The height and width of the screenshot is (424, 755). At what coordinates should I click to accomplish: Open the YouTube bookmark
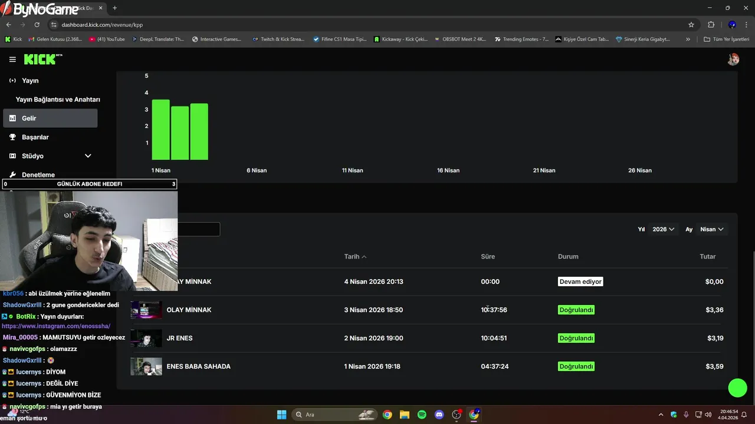click(x=107, y=39)
